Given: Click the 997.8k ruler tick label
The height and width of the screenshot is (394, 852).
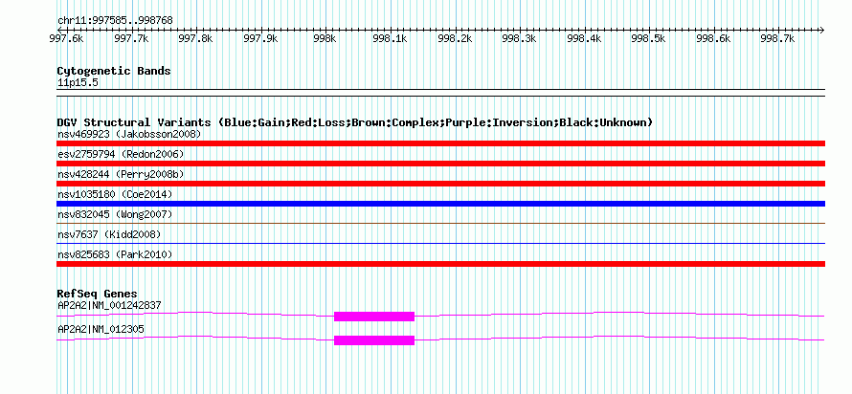Looking at the screenshot, I should click(x=195, y=39).
